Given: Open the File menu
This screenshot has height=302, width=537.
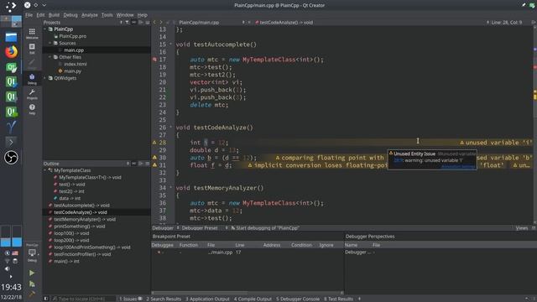Looking at the screenshot, I should (x=29, y=15).
